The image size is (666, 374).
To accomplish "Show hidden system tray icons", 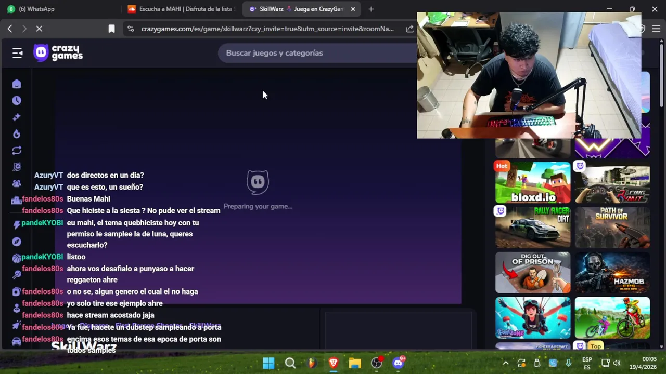I will [x=505, y=363].
